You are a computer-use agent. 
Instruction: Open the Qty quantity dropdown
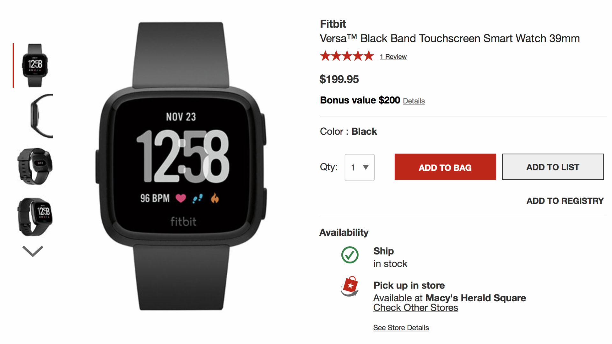pos(360,168)
